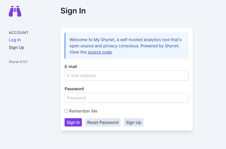This screenshot has height=149, width=226.
Task: Click the Powered by Shynet banner text
Action: coord(160,46)
